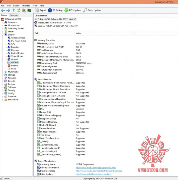Image resolution: width=178 pixels, height=180 pixels.
Task: Open the Mantle tree item
Action: (13, 65)
